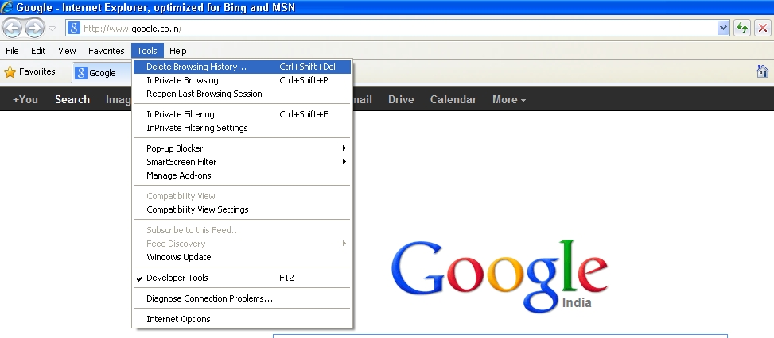This screenshot has width=774, height=338.
Task: Click the red Stop loading button
Action: (763, 28)
